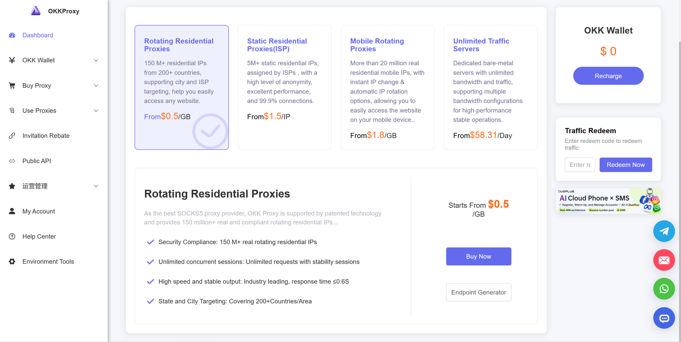Open the WhatsApp contact bubble

664,289
